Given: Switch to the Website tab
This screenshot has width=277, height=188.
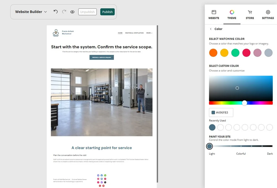Looking at the screenshot, I should coord(214,15).
